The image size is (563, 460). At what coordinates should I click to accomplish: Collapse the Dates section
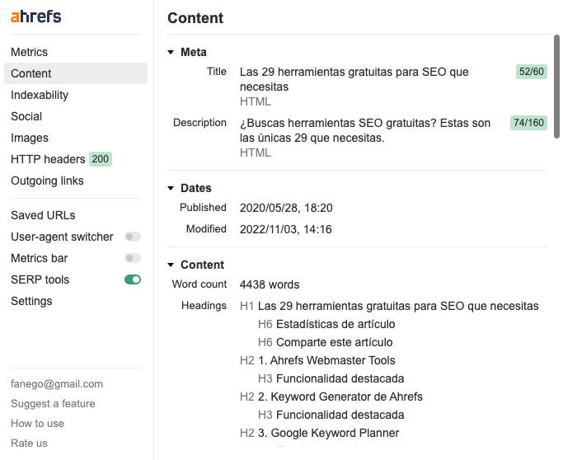[171, 188]
